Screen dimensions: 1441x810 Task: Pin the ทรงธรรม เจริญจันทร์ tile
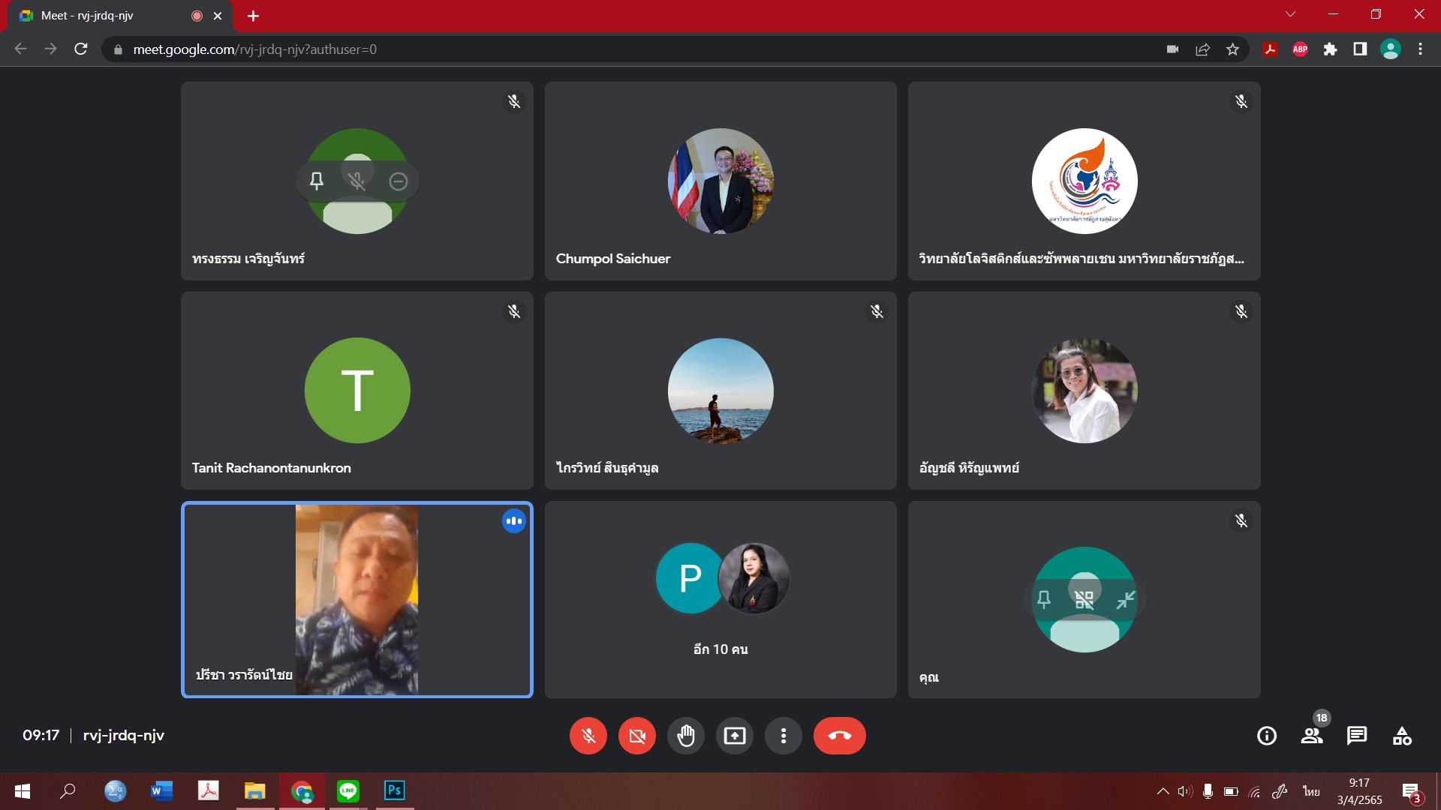point(317,181)
